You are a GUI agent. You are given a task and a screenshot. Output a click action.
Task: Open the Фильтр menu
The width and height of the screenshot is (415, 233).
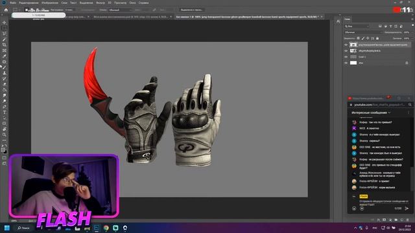point(101,3)
